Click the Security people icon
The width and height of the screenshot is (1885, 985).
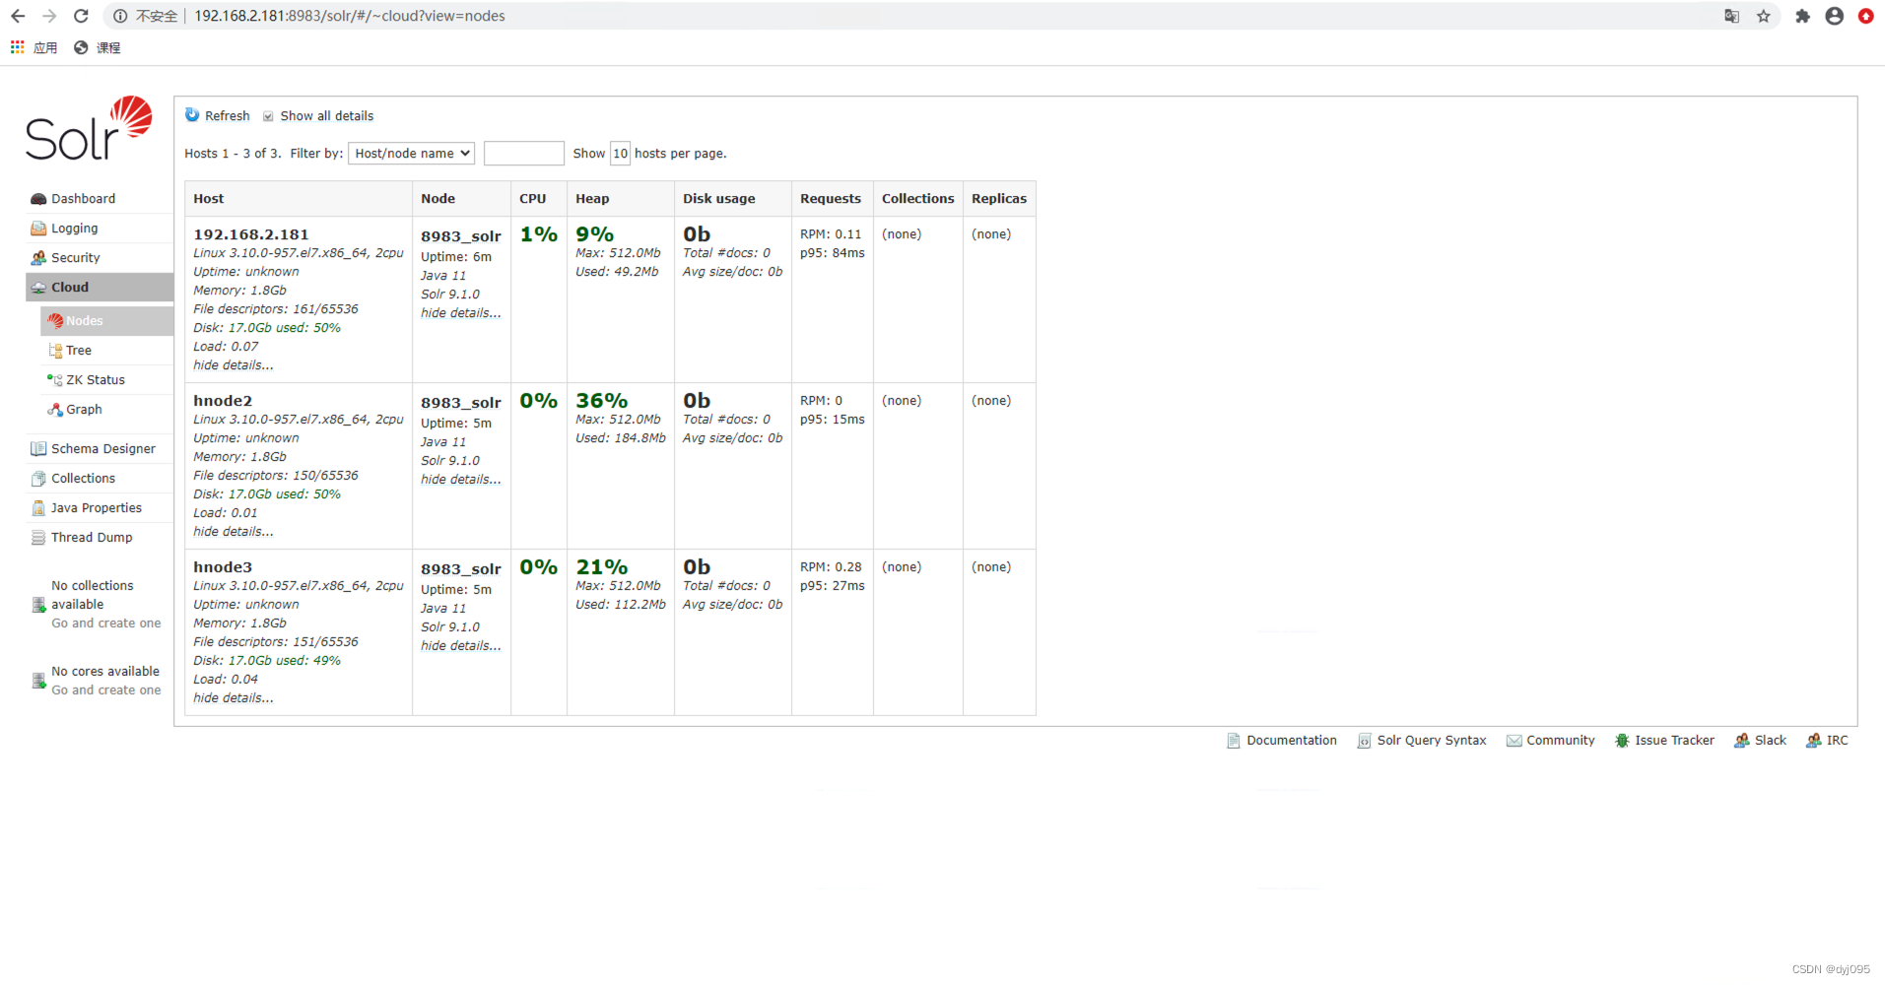click(38, 258)
